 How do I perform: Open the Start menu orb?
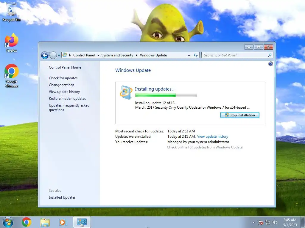(x=8, y=222)
